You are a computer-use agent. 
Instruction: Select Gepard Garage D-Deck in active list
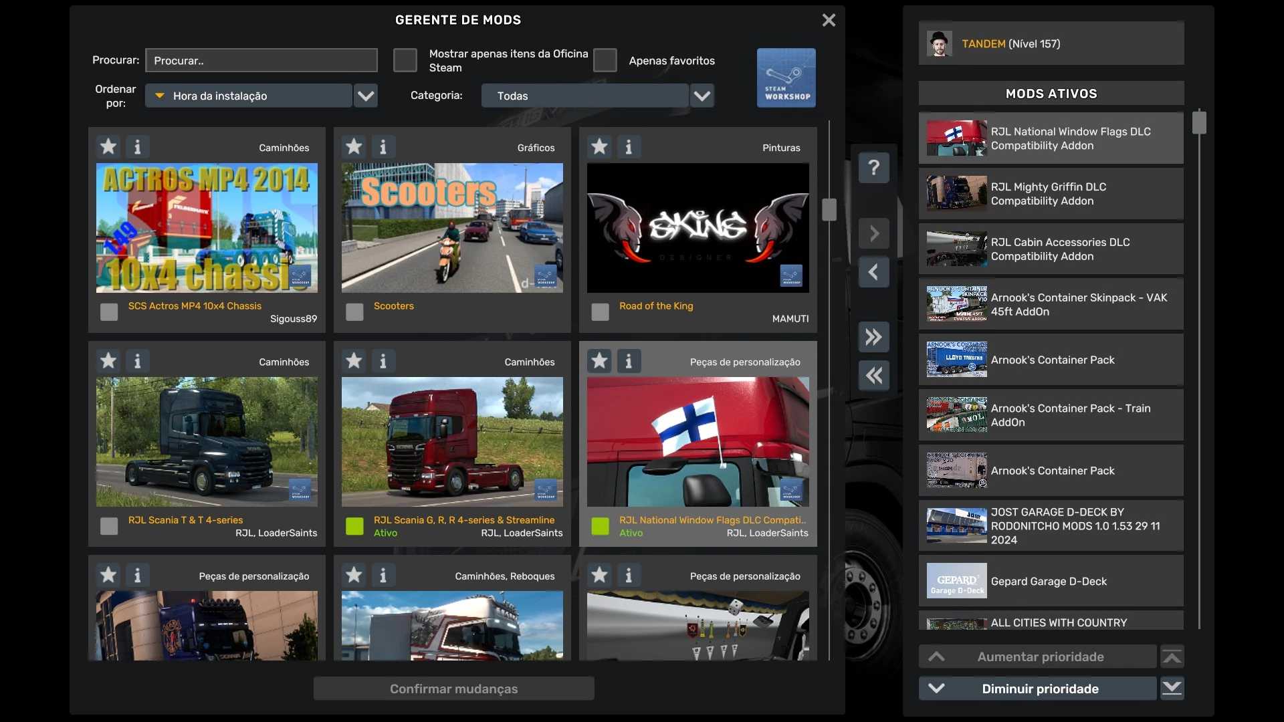[x=1051, y=581]
